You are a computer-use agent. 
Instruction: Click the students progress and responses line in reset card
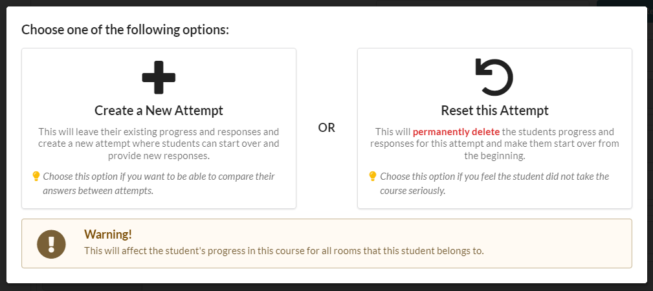tap(494, 132)
